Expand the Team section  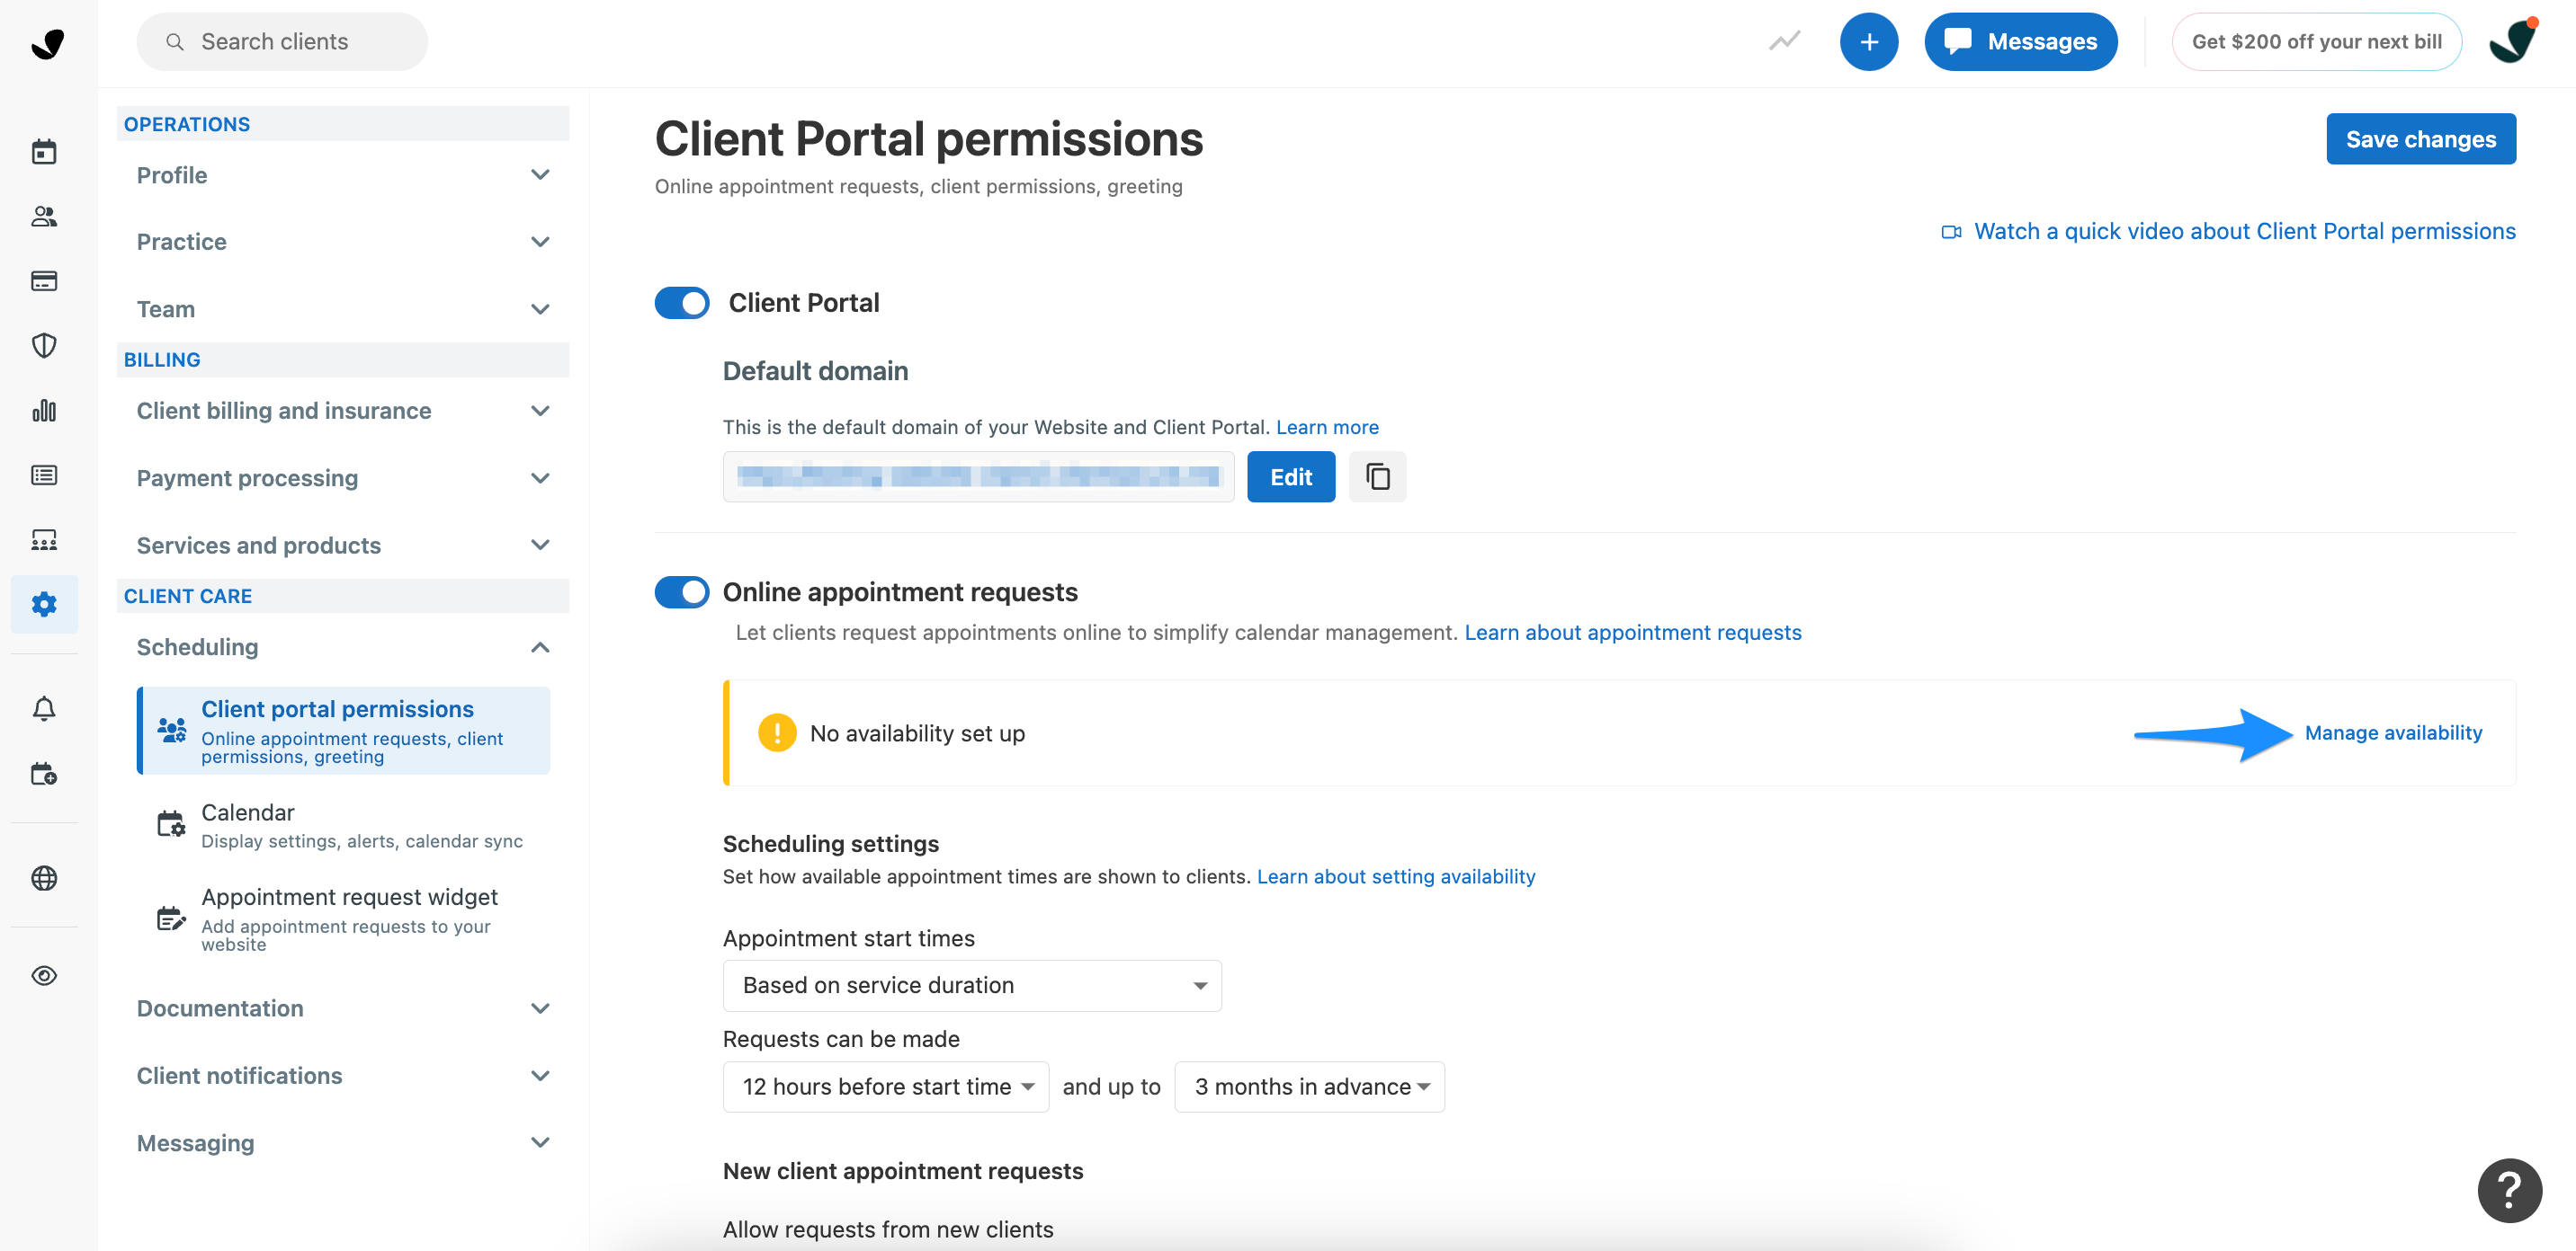pos(343,309)
